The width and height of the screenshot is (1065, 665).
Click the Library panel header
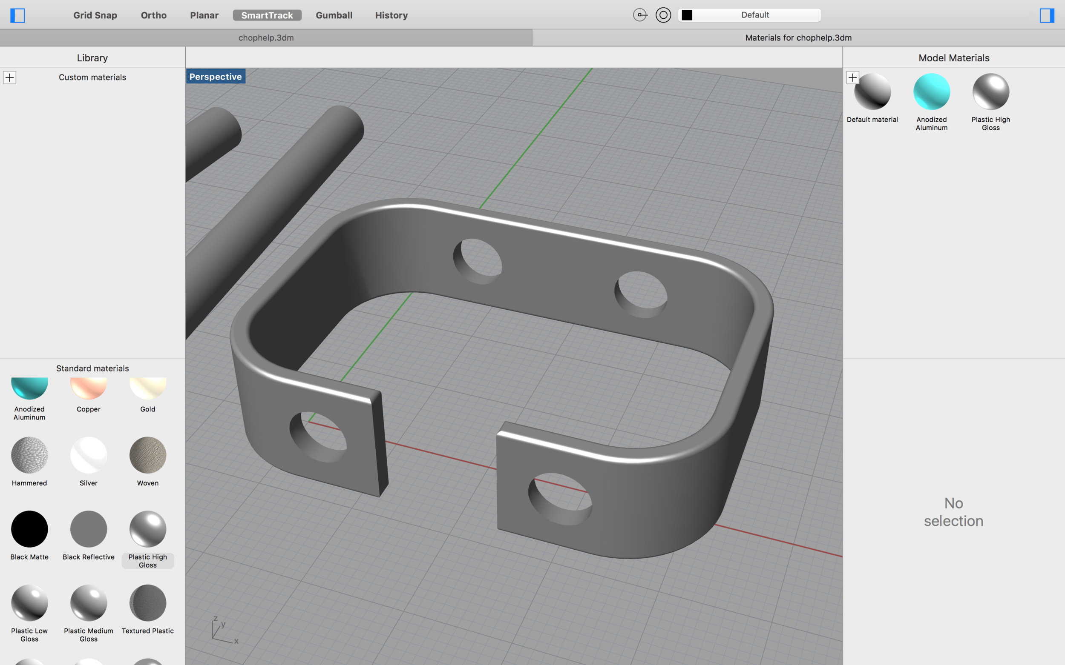[92, 57]
